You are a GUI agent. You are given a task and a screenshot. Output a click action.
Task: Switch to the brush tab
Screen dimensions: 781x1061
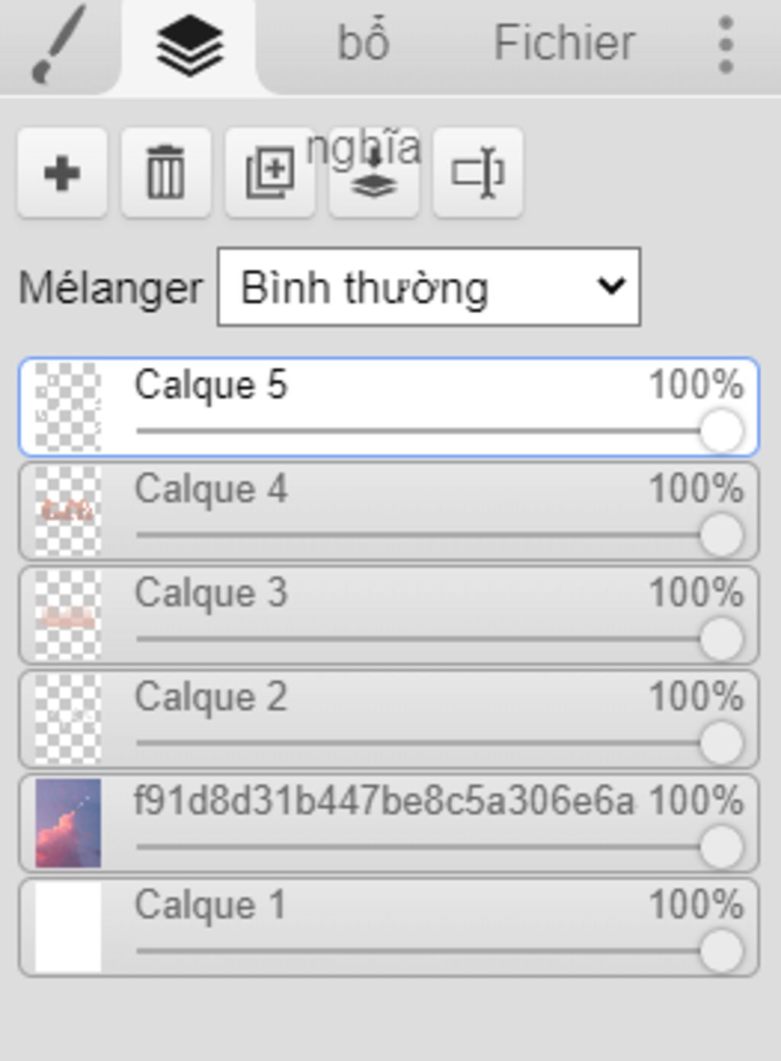(x=59, y=44)
